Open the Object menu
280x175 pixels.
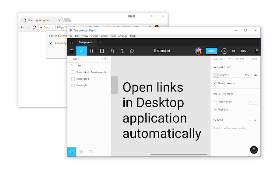[94, 36]
